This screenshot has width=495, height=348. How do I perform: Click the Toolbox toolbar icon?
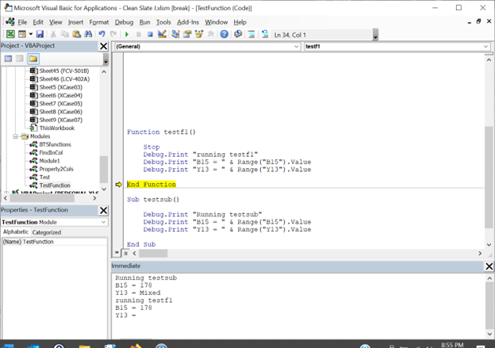pyautogui.click(x=210, y=34)
